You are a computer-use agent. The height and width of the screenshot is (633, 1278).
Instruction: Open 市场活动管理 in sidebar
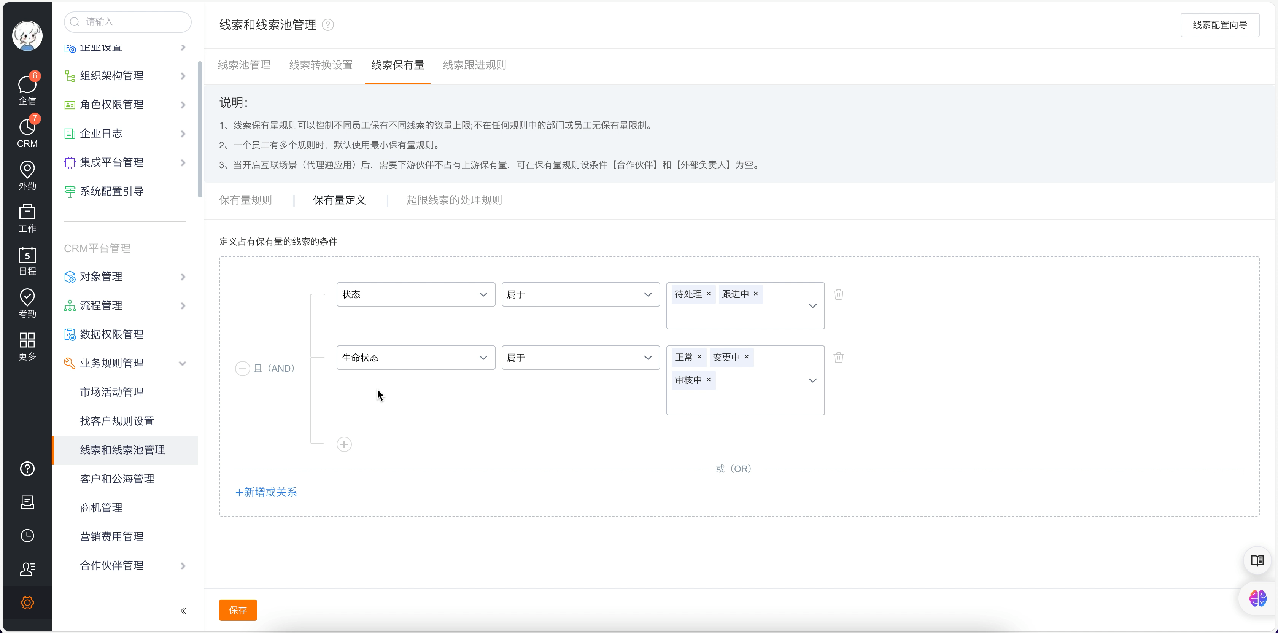pos(111,392)
